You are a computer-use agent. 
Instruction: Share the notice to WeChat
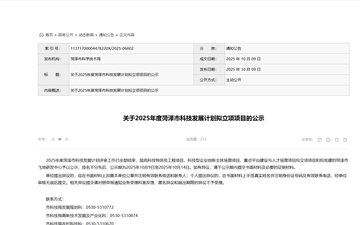(320, 140)
